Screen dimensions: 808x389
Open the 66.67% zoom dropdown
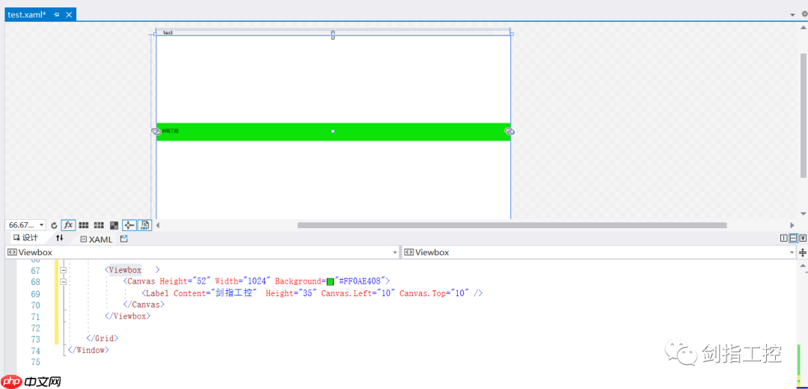[x=41, y=225]
